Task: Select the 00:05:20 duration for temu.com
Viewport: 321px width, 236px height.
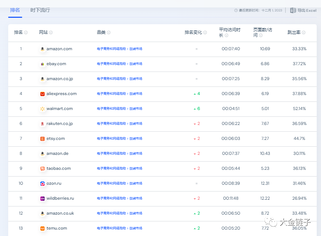Action: [x=231, y=228]
